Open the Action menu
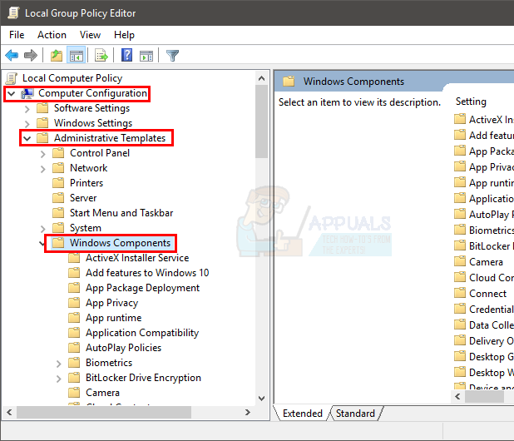The width and height of the screenshot is (514, 441). (x=52, y=35)
